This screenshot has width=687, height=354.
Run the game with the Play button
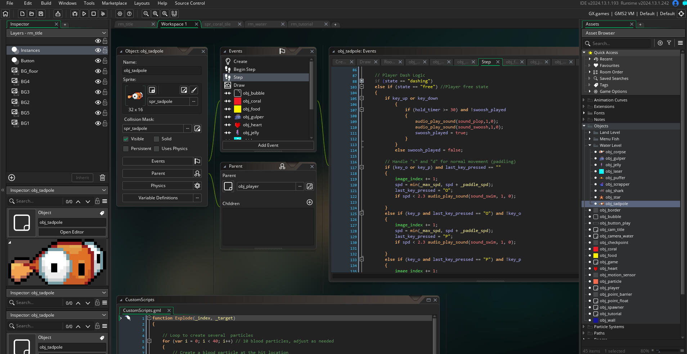point(84,14)
